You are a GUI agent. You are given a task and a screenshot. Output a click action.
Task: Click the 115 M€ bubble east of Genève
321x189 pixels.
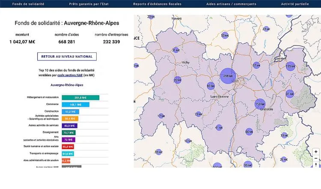pos(291,66)
